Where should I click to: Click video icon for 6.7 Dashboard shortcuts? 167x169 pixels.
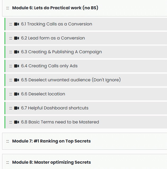click(x=16, y=108)
